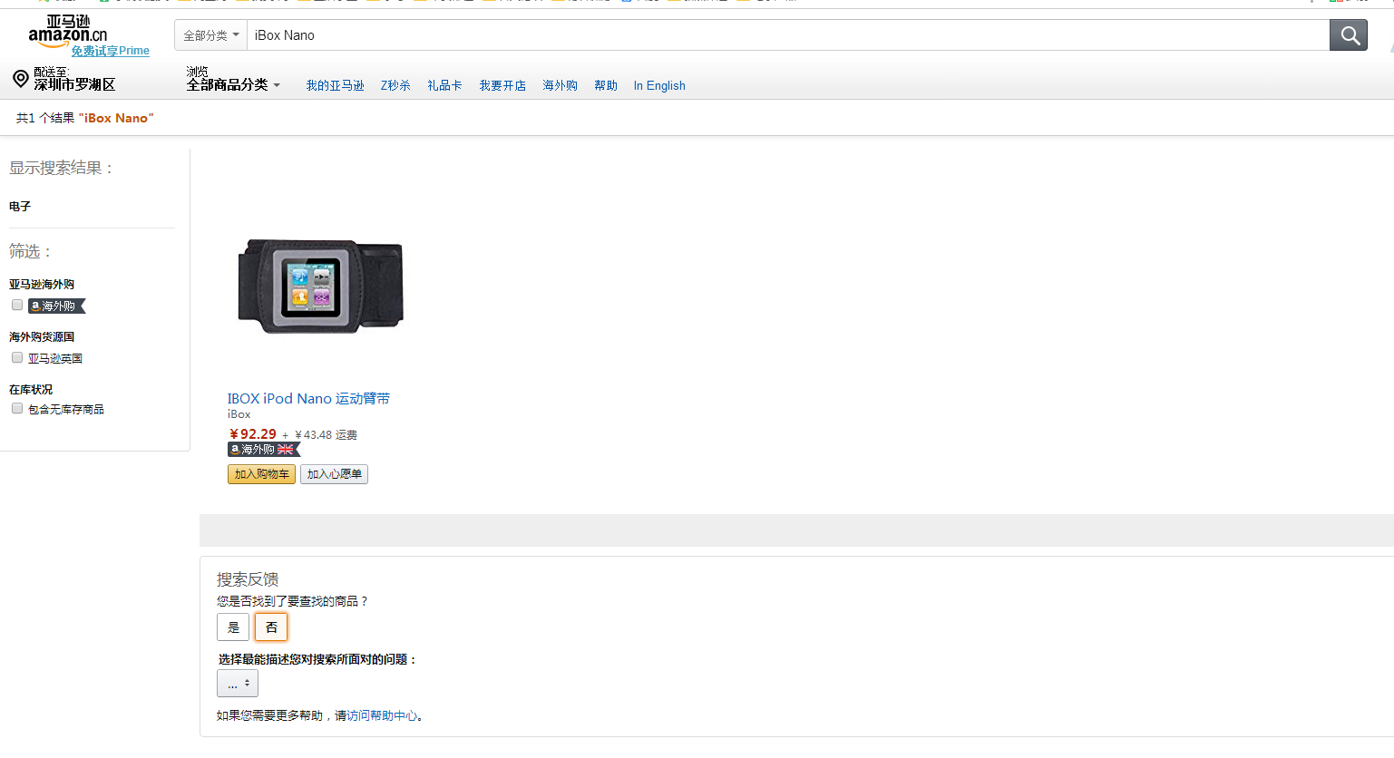Click the magnifying glass search button
Screen dimensions: 1394x758
click(1349, 35)
